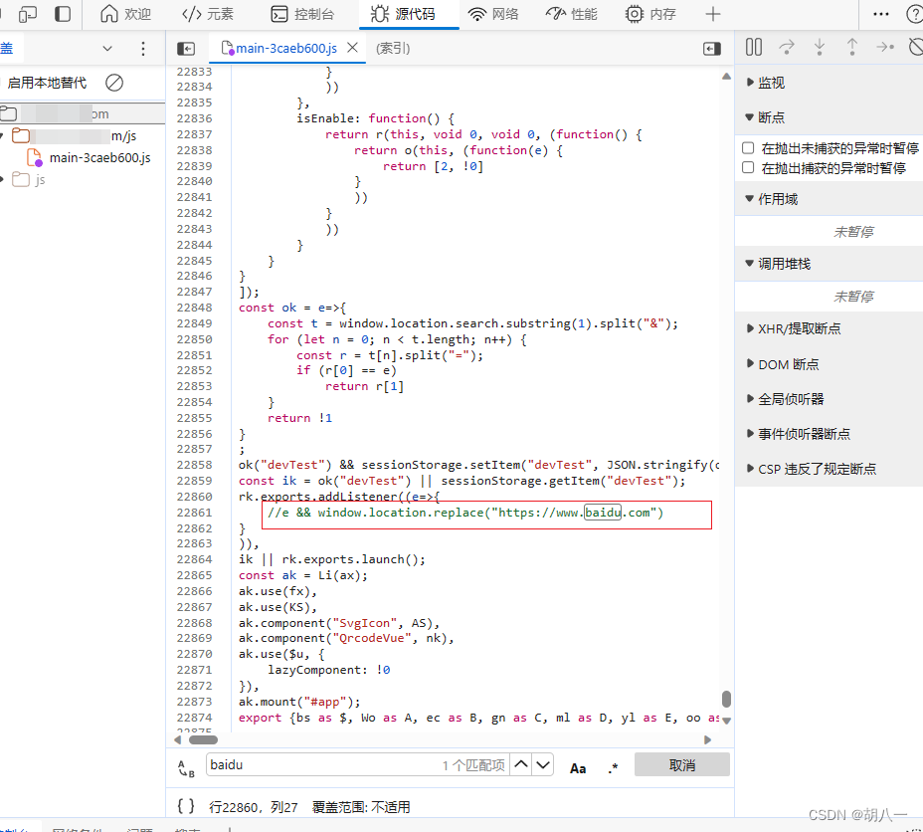Click 'const ak = Li(ax);' code line
The height and width of the screenshot is (832, 923).
tap(302, 575)
